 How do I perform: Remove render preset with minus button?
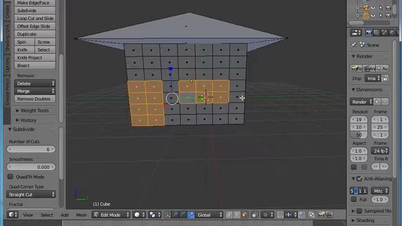click(x=385, y=102)
